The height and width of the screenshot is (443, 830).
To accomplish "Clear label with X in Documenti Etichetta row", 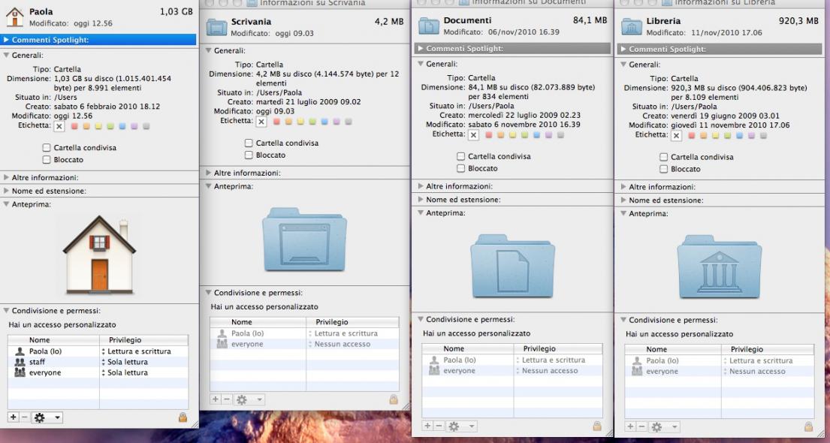I will (x=474, y=135).
